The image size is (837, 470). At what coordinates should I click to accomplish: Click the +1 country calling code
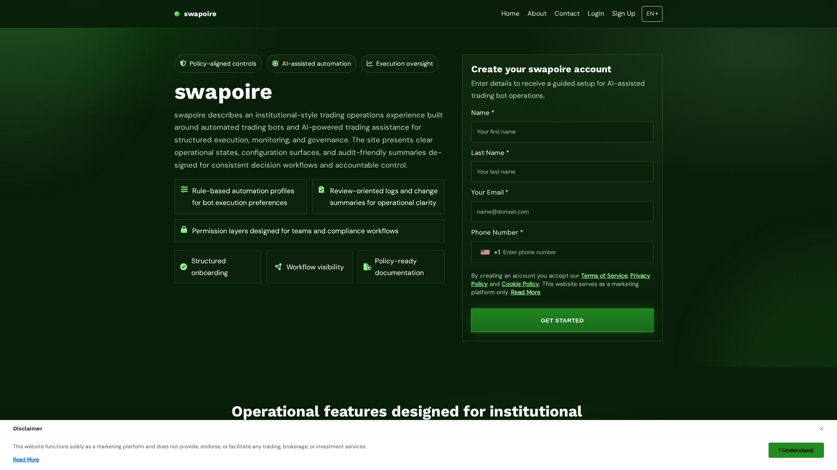tap(497, 252)
